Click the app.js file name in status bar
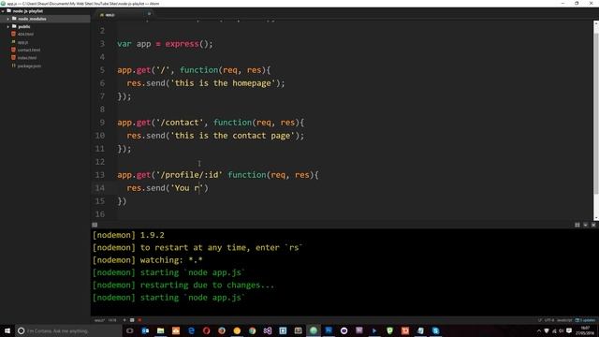The height and width of the screenshot is (337, 599). 99,320
